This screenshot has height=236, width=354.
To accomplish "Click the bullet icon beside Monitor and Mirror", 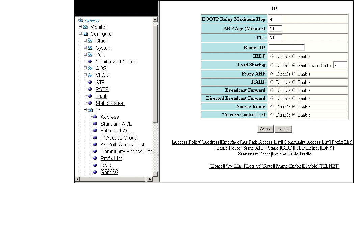I will point(90,61).
